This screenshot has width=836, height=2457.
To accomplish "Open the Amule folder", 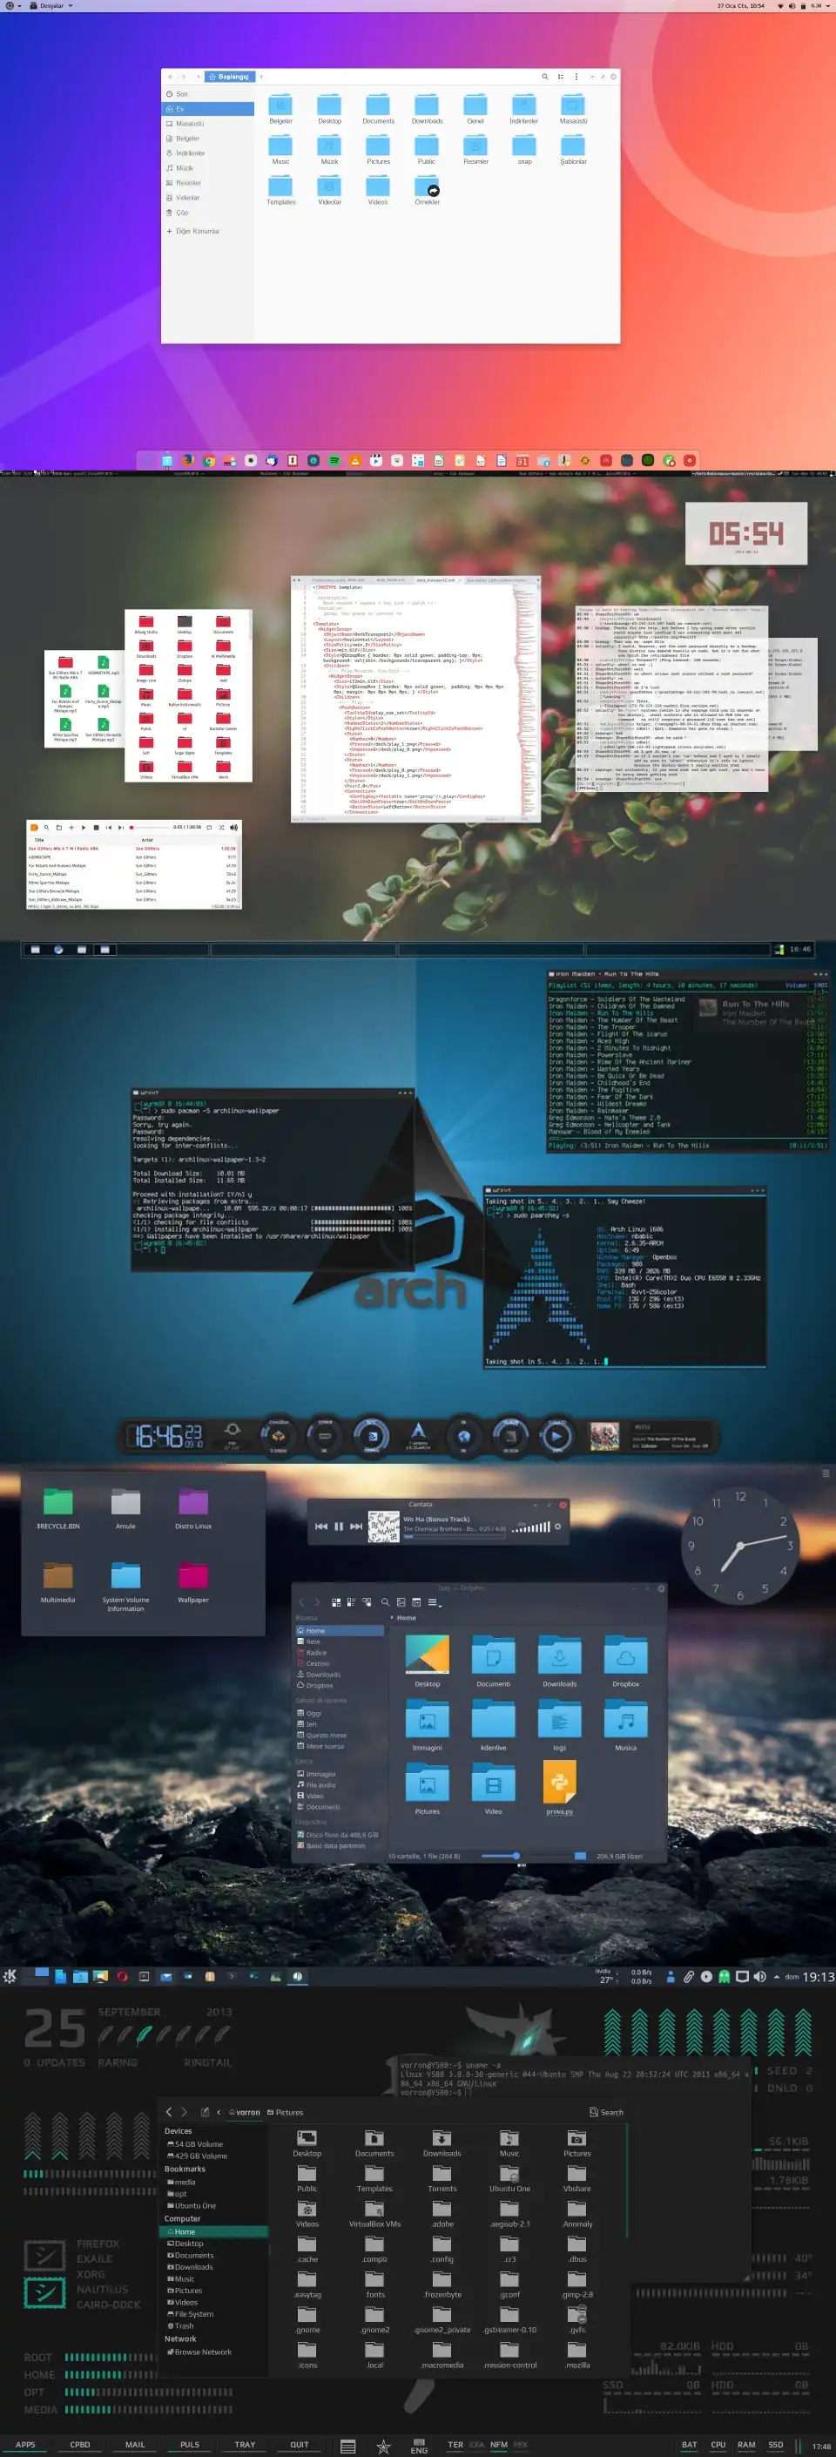I will click(x=125, y=1508).
